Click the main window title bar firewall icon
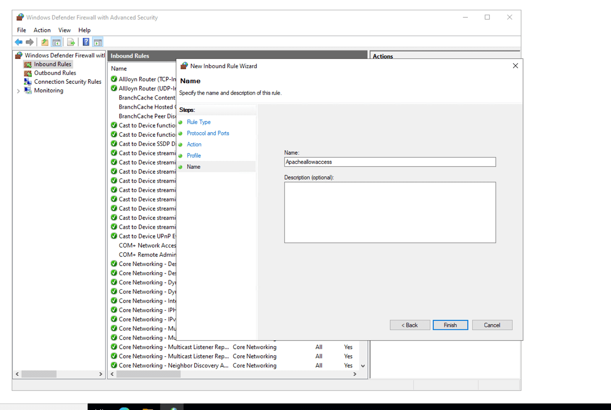This screenshot has width=611, height=410. [20, 17]
